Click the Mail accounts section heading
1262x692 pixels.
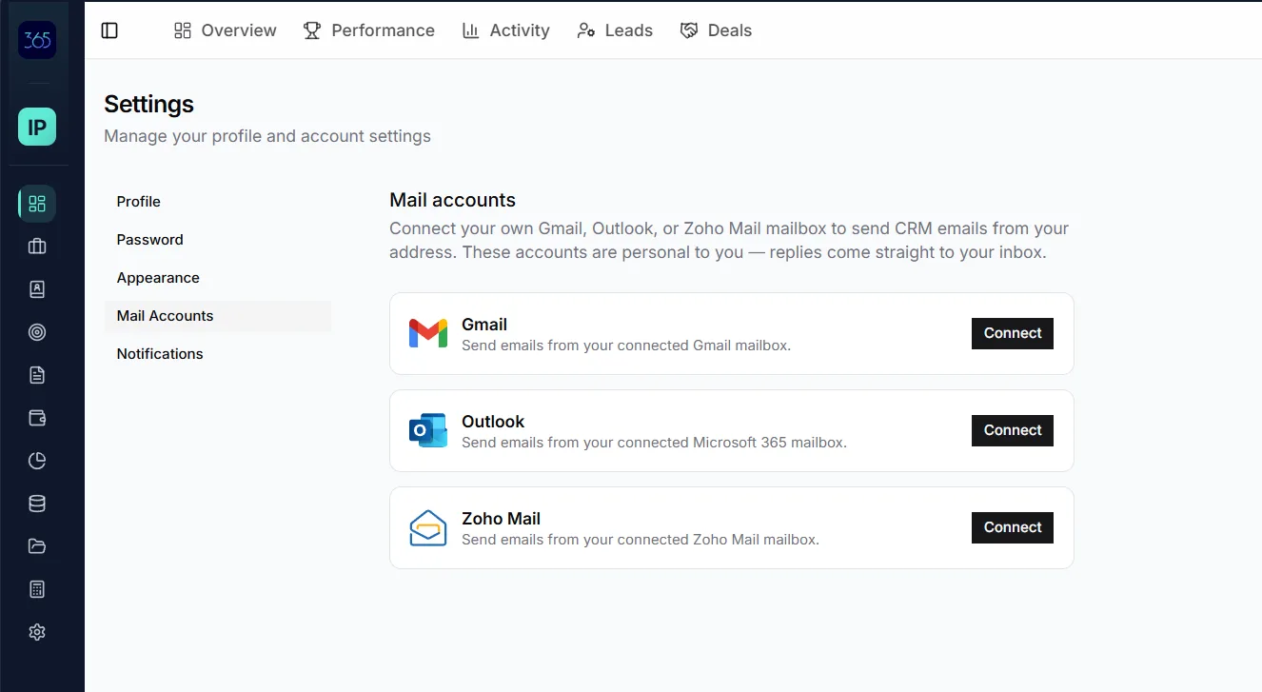[452, 200]
